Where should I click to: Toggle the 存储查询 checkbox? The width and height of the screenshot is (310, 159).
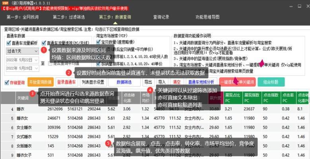coord(7,82)
